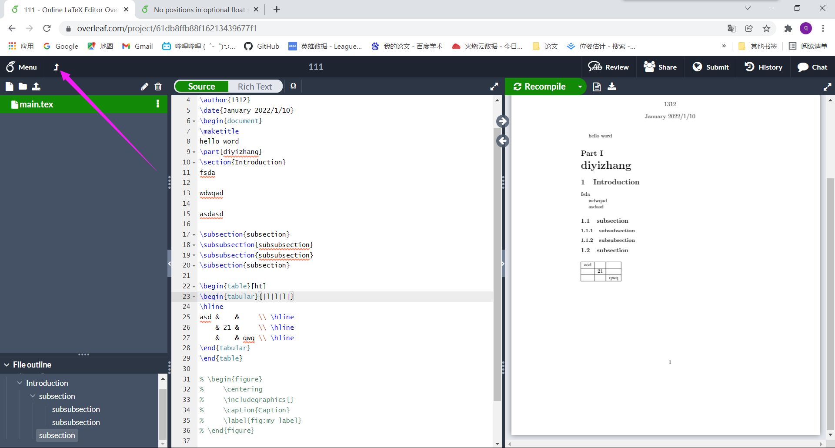Fold code at line 10 section

[194, 162]
